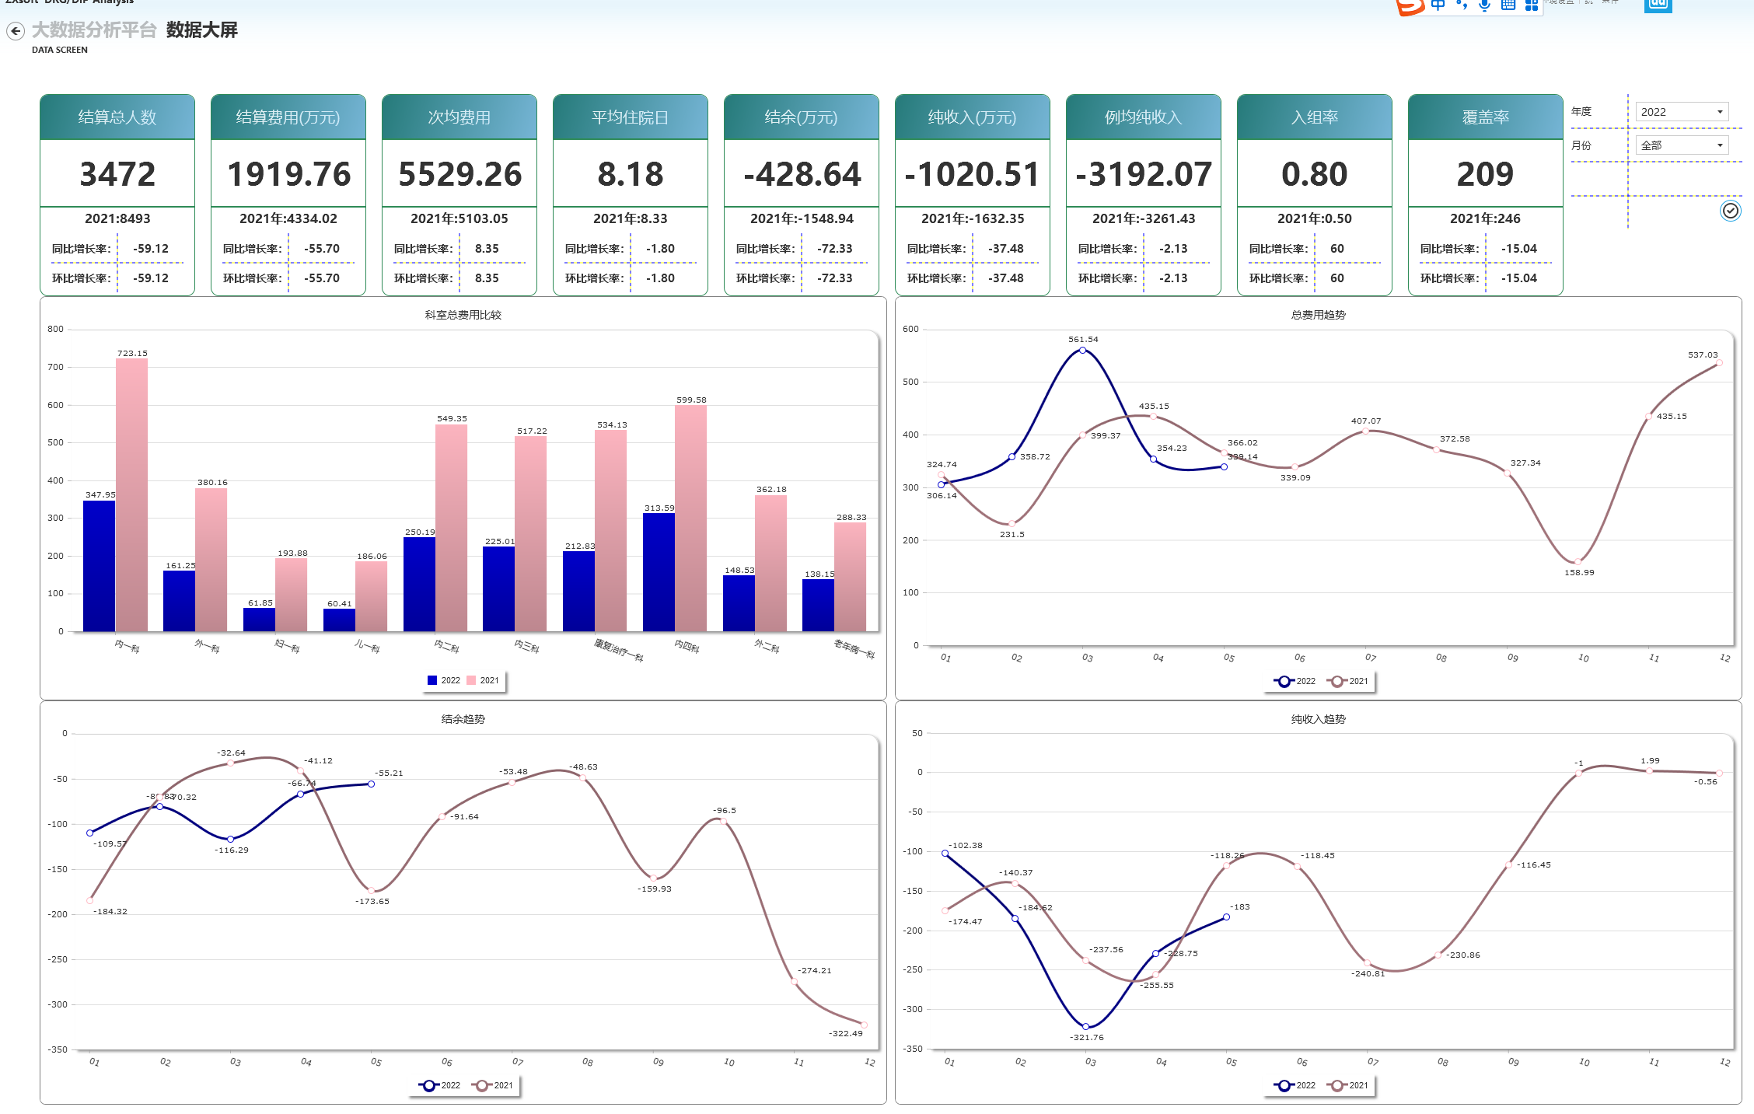Image resolution: width=1754 pixels, height=1114 pixels.
Task: Click the 入组率 card header
Action: click(1315, 117)
